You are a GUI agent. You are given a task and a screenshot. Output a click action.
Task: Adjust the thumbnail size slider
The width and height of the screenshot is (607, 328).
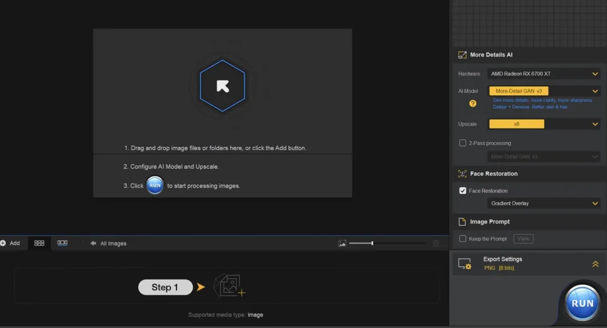click(387, 243)
